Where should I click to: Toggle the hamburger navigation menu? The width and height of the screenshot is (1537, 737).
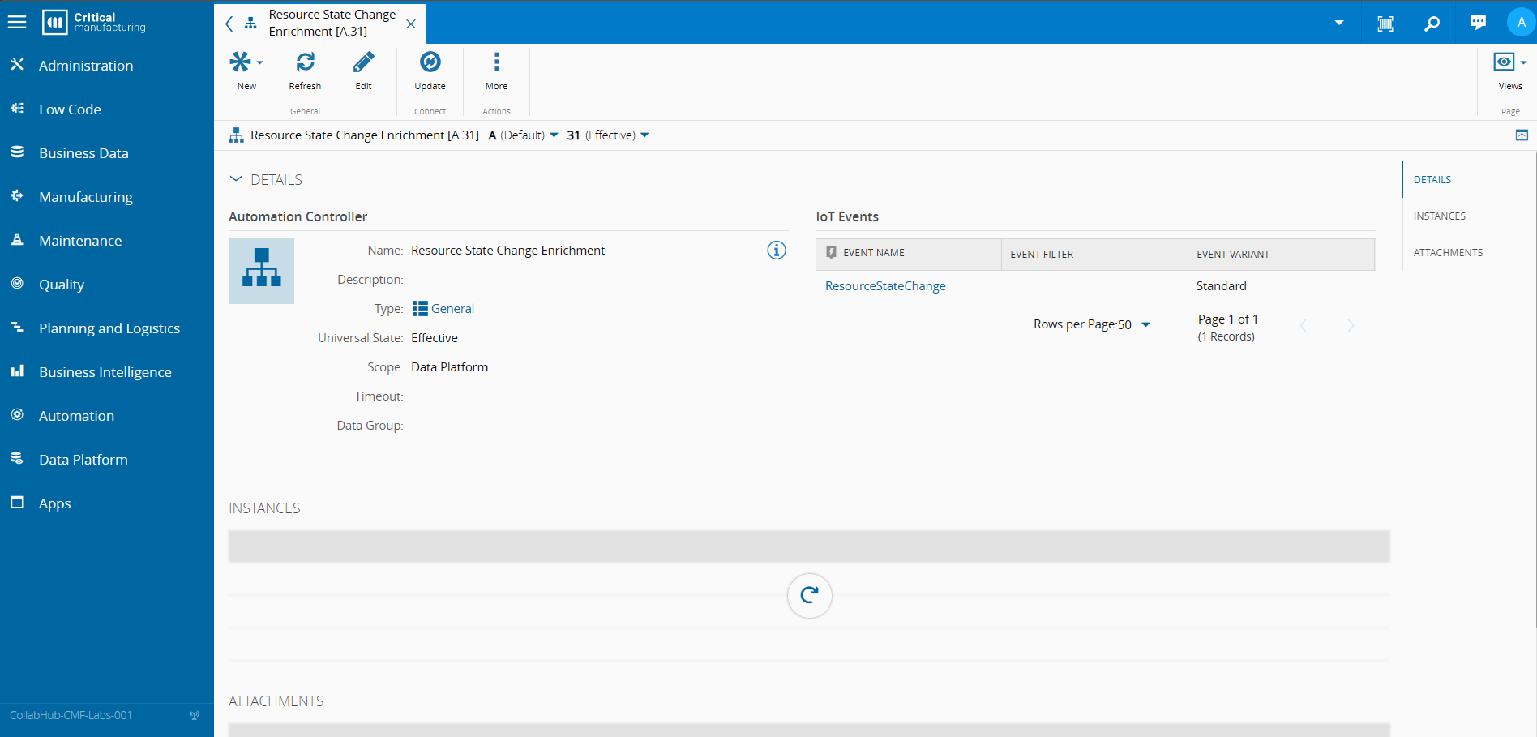point(17,22)
